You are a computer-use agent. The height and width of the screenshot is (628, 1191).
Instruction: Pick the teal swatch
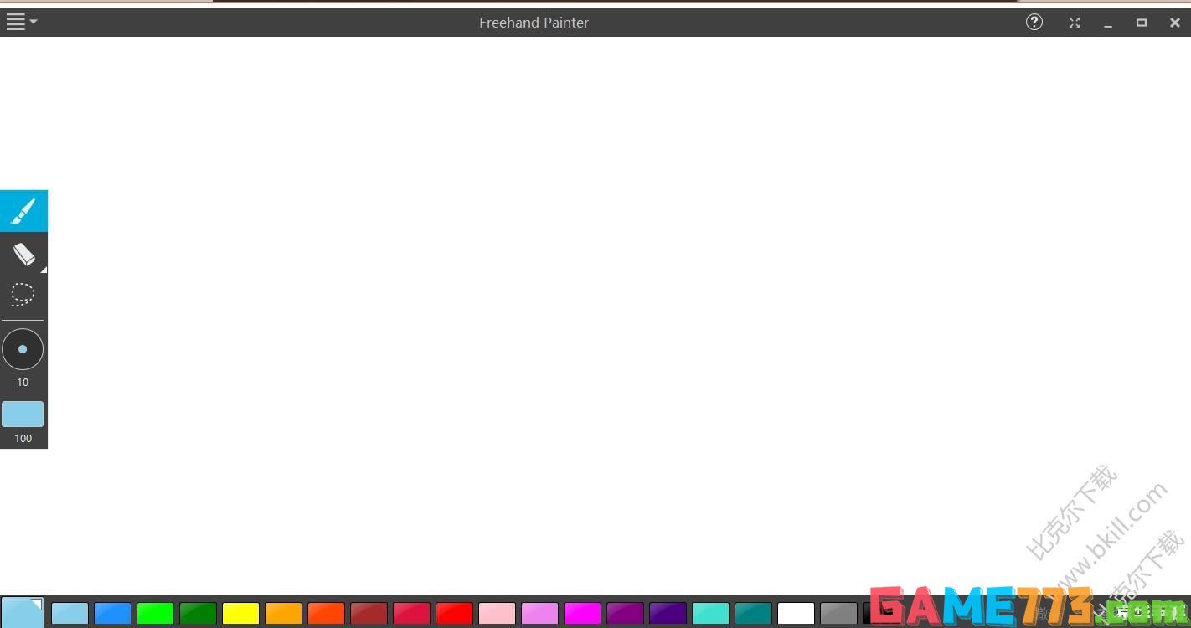753,614
